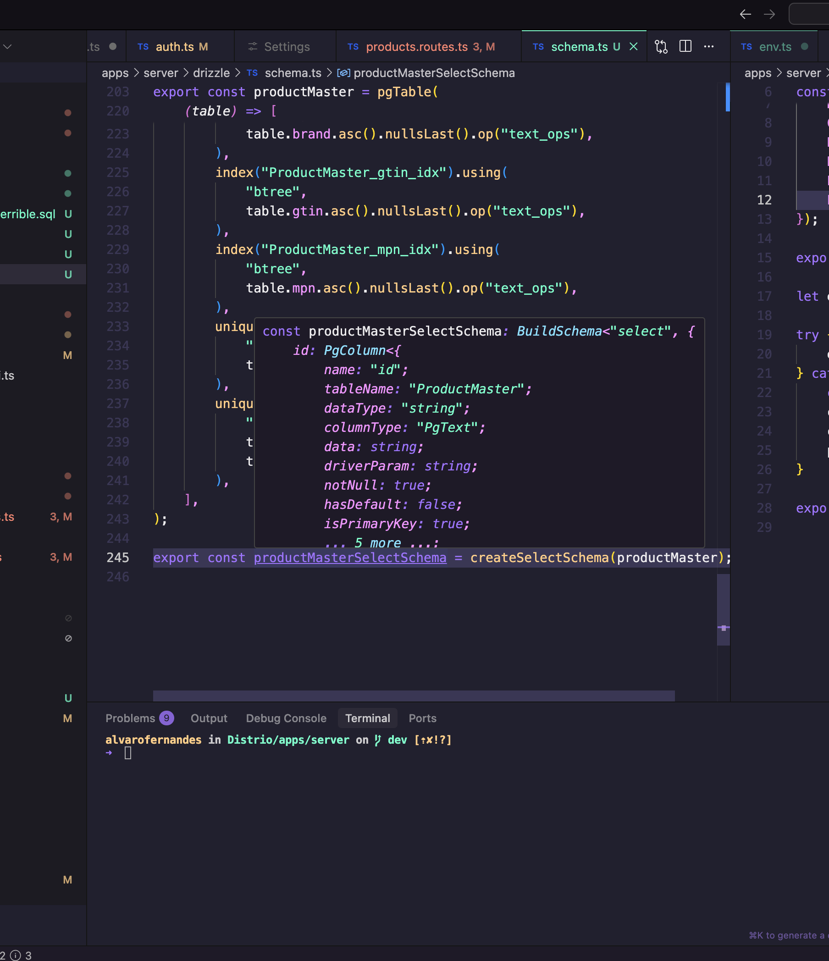
Task: Click the horizontal scrollbar of the editor
Action: (414, 696)
